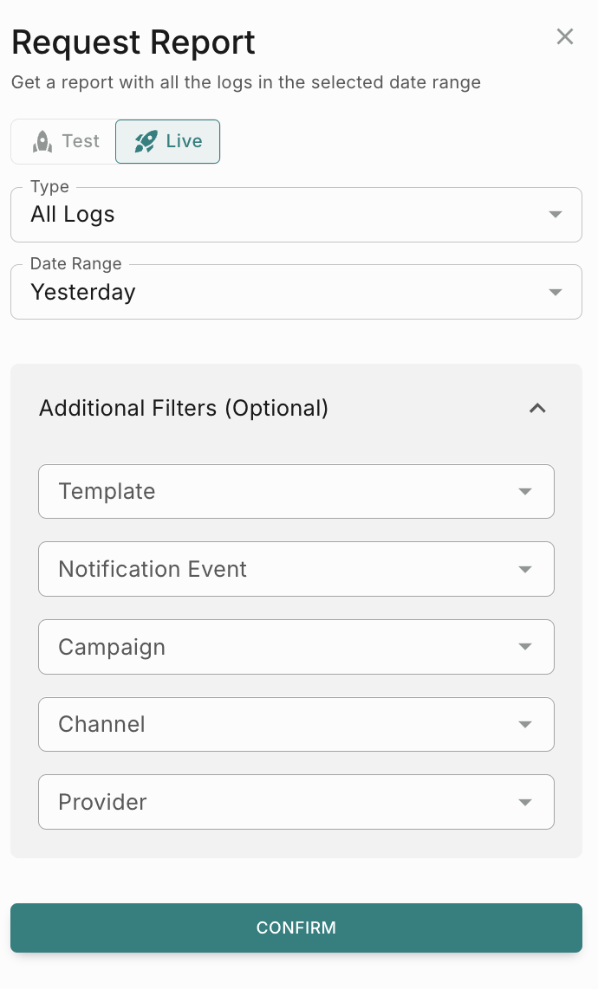
Task: Click the Additional Filters (Optional) header text
Action: pos(184,408)
